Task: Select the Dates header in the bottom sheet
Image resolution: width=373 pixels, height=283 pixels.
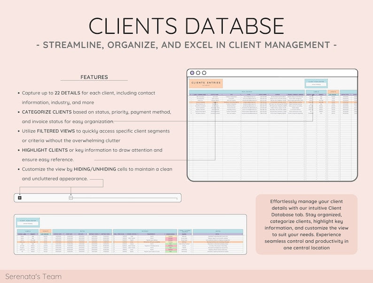Action: pyautogui.click(x=82, y=231)
